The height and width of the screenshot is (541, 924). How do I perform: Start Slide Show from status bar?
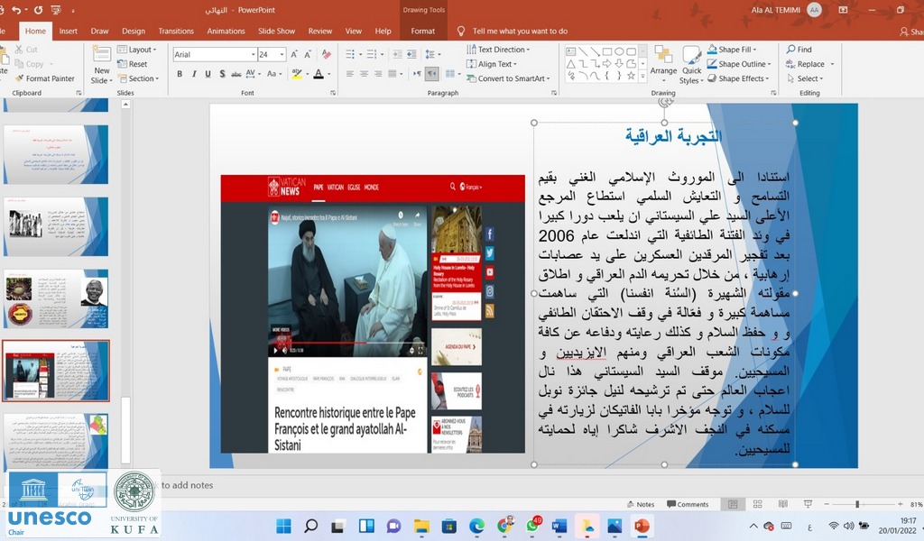pyautogui.click(x=806, y=505)
